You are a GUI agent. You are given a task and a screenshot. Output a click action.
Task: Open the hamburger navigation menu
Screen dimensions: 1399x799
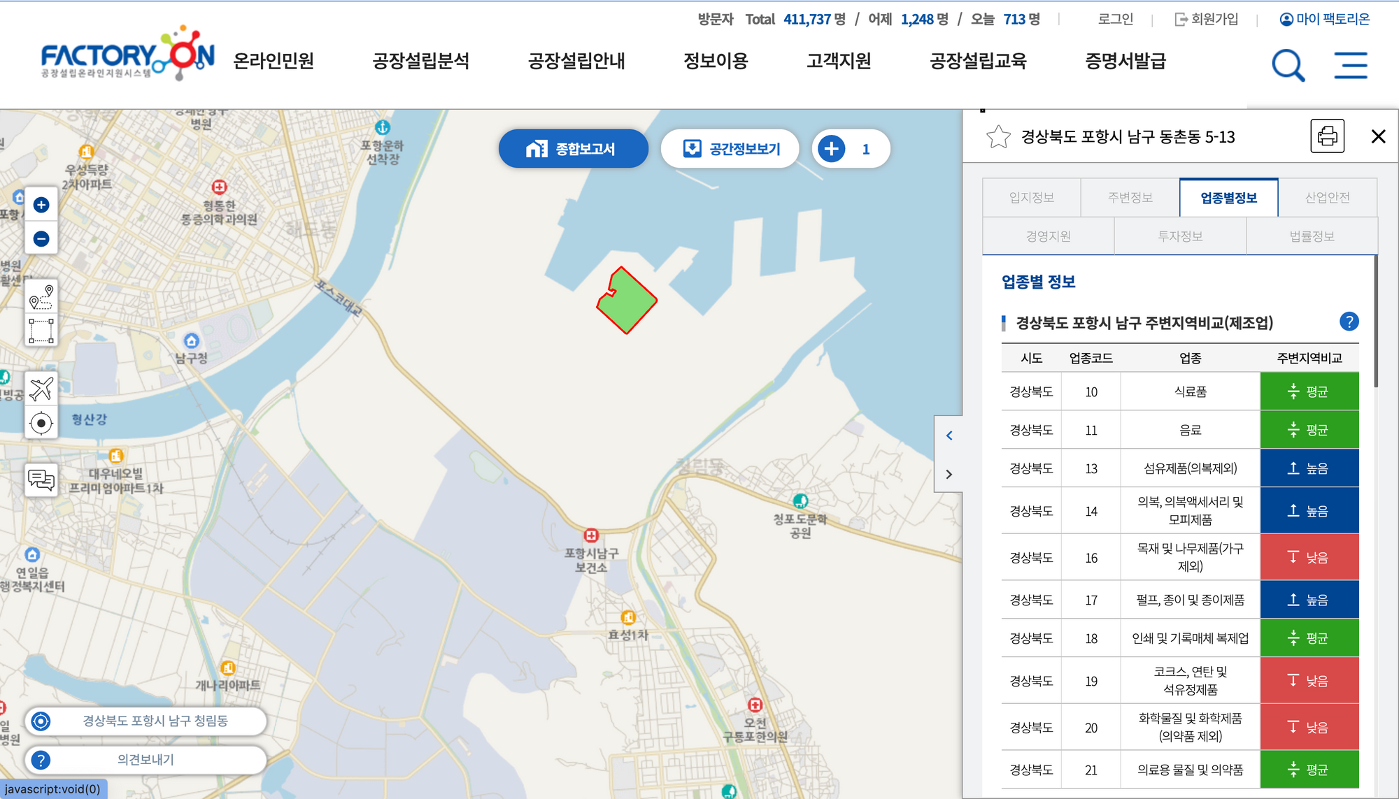tap(1351, 64)
